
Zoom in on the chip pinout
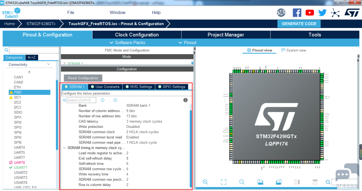(205, 182)
